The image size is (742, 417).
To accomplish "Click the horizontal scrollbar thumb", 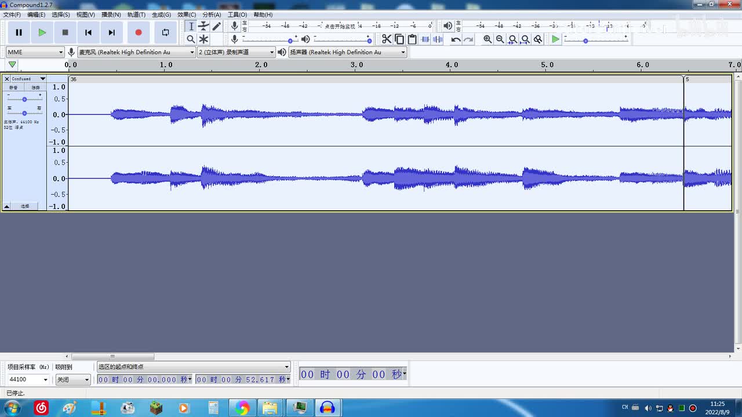I will click(x=112, y=357).
